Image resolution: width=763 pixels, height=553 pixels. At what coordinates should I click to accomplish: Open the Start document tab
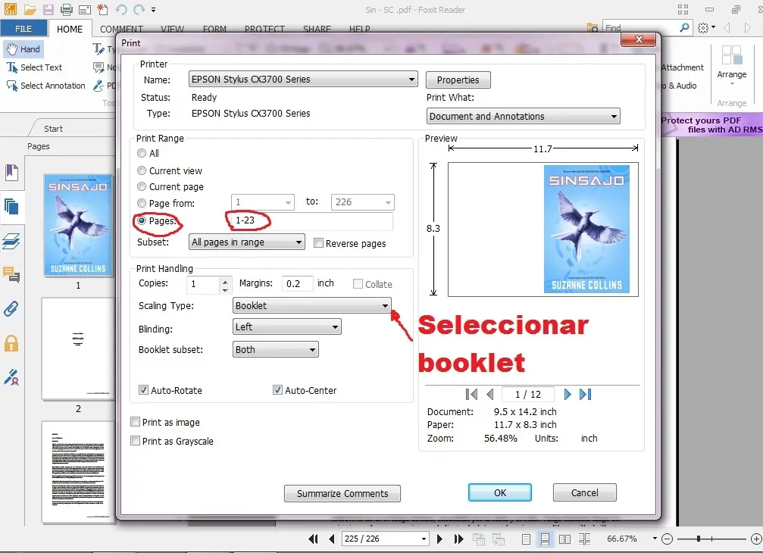coord(53,128)
